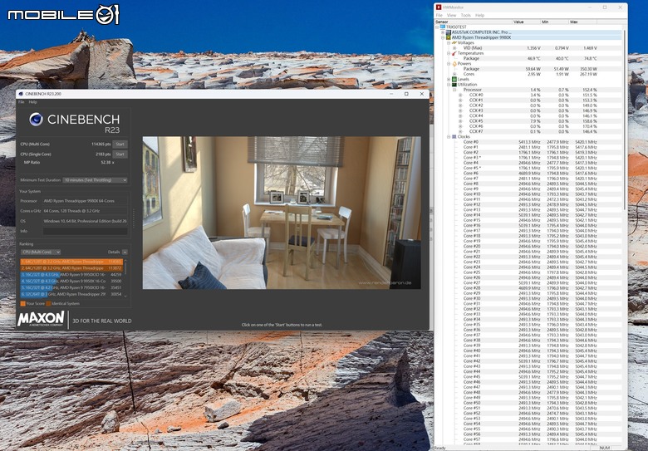Open Minimum Test Duration dropdown
This screenshot has height=451, width=648.
coord(95,180)
